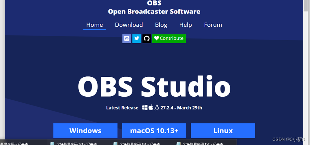Image resolution: width=310 pixels, height=145 pixels.
Task: Open the Help nav item
Action: tap(185, 25)
